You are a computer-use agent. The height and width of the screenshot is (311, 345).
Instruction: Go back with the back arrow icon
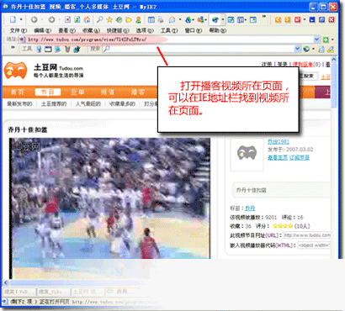coord(34,19)
